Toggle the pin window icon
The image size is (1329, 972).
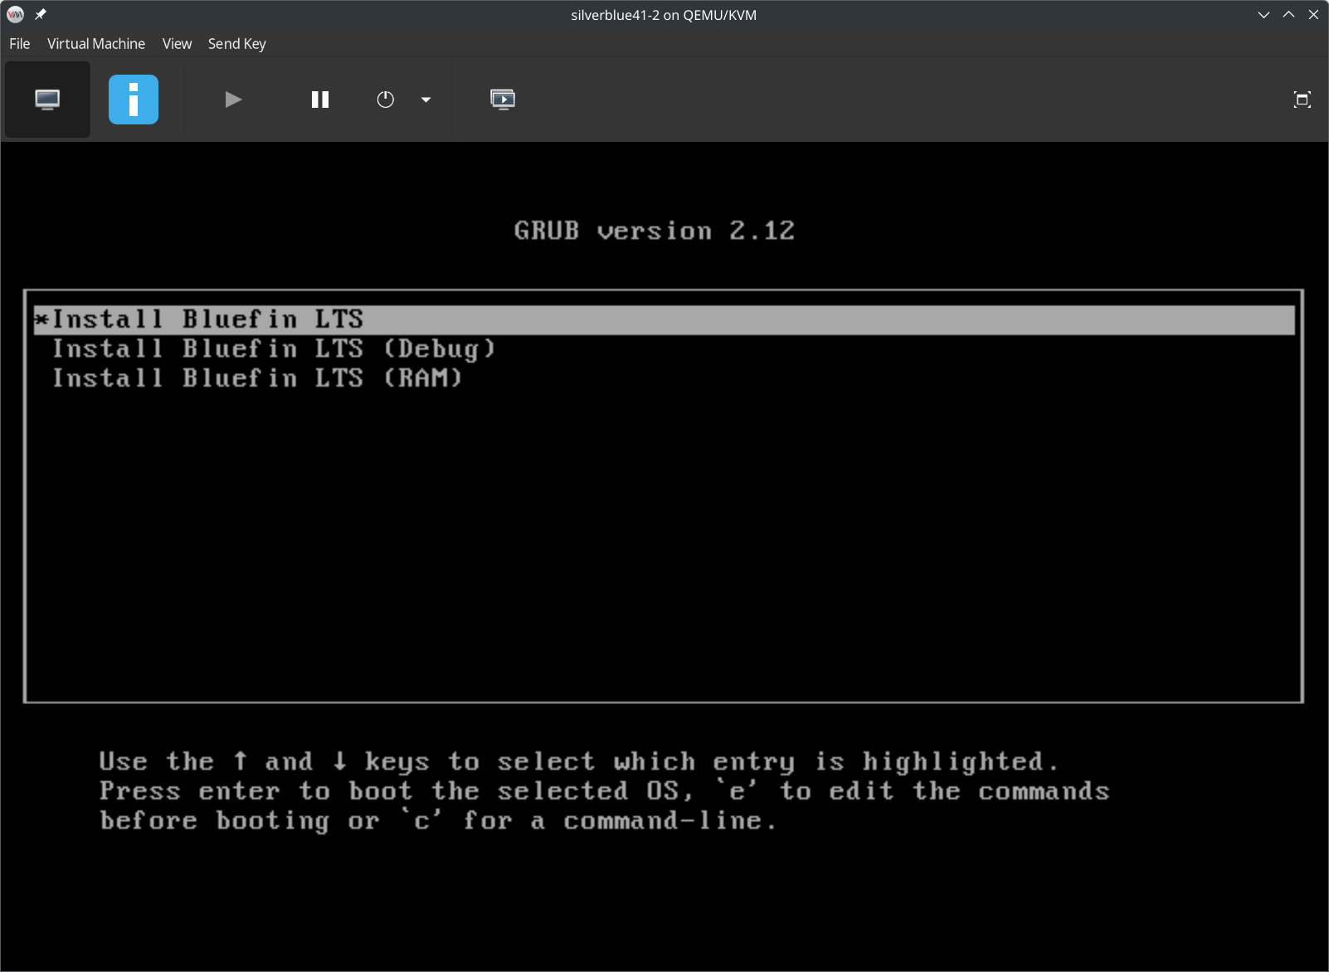coord(41,15)
